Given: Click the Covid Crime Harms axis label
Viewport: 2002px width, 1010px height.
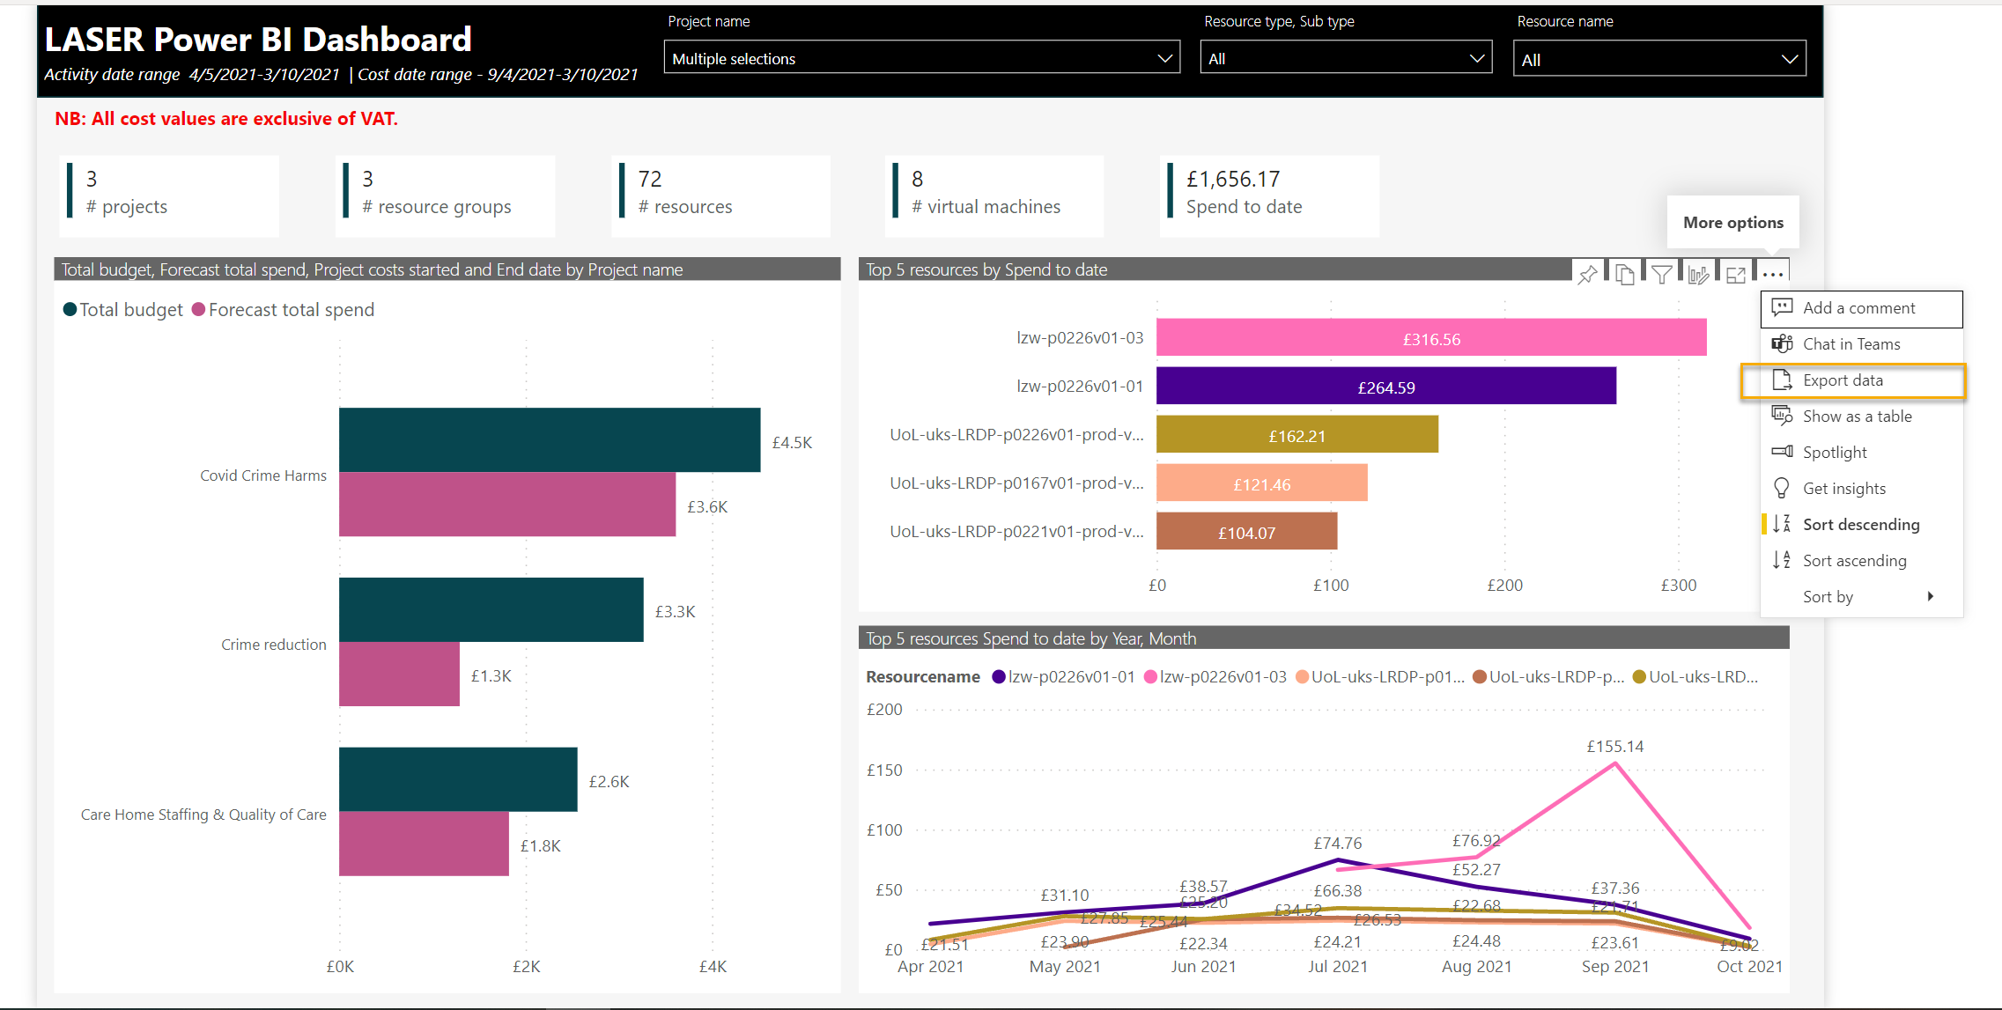Looking at the screenshot, I should [263, 475].
